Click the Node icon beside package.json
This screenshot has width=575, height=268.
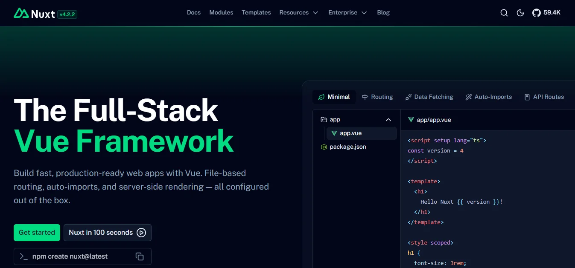[324, 147]
